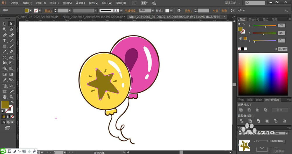The image size is (292, 154).
Task: Open the Color panel flyout menu
Action: click(289, 19)
